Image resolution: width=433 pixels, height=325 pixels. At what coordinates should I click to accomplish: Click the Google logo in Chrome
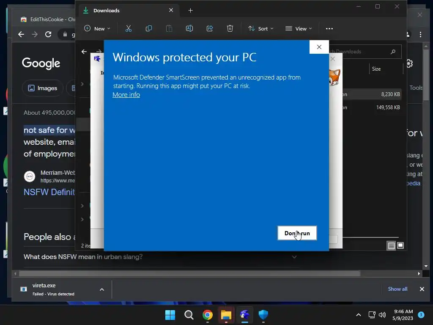(x=41, y=63)
